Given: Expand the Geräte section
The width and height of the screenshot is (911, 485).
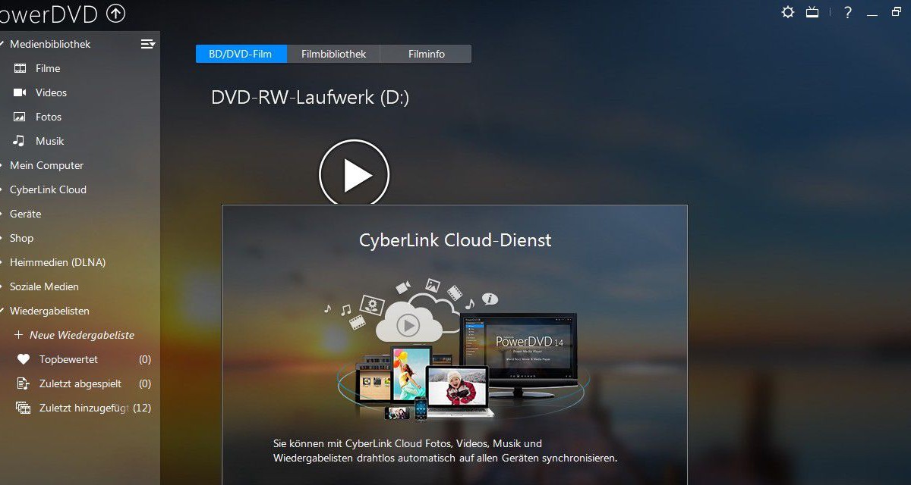Looking at the screenshot, I should (x=2, y=214).
